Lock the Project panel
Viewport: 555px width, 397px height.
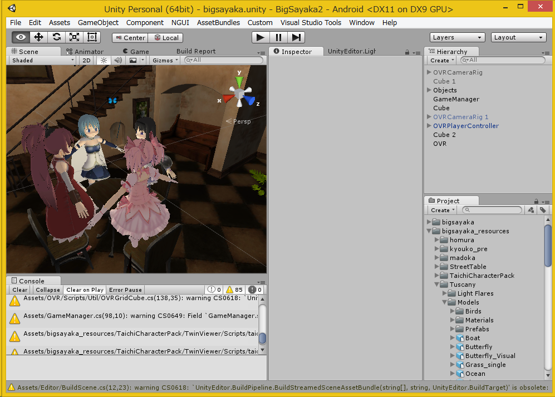[x=536, y=201]
